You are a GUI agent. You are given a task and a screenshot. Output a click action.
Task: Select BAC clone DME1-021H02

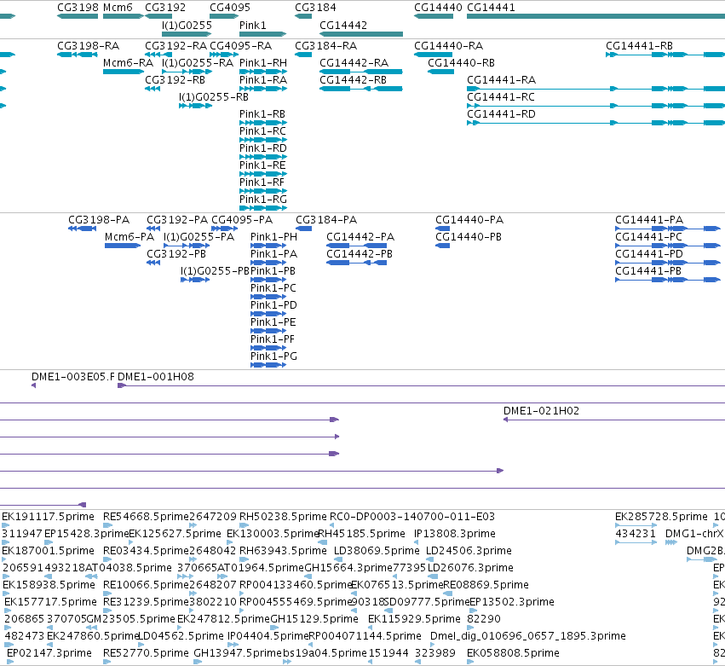coord(541,411)
